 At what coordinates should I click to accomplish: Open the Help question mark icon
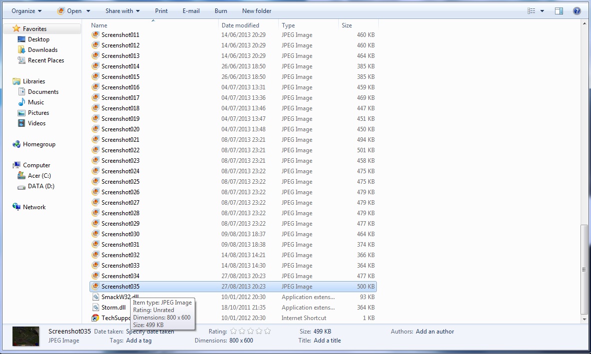(x=576, y=11)
